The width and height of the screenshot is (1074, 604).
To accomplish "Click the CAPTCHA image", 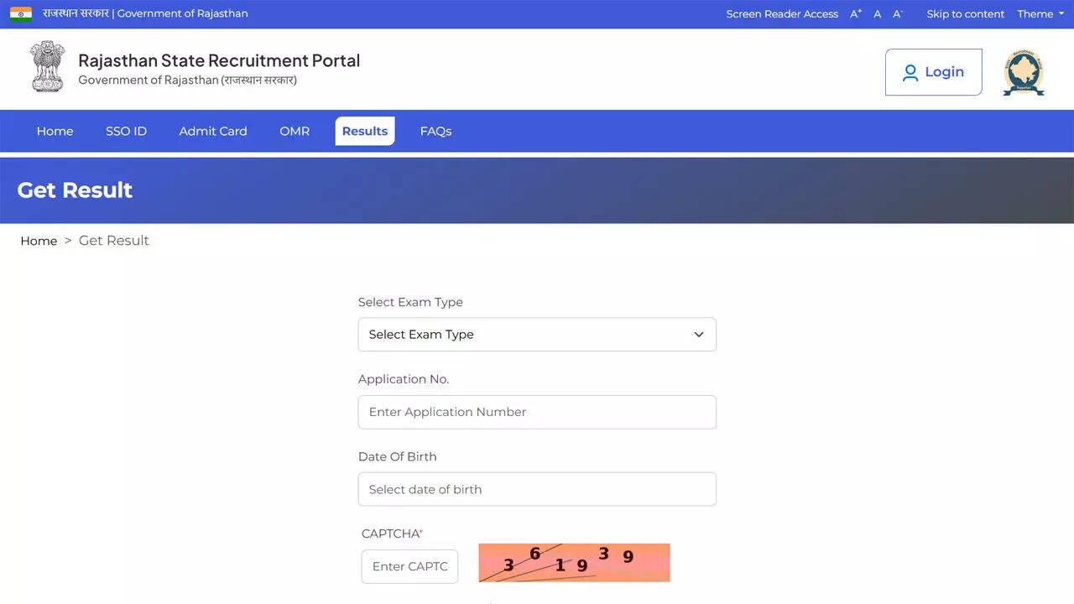I will click(574, 562).
